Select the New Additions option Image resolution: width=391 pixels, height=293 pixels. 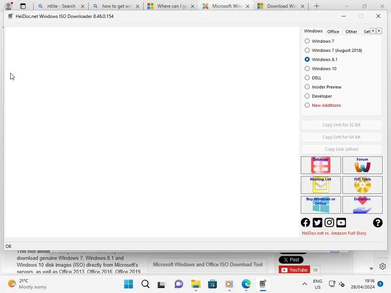click(323, 105)
